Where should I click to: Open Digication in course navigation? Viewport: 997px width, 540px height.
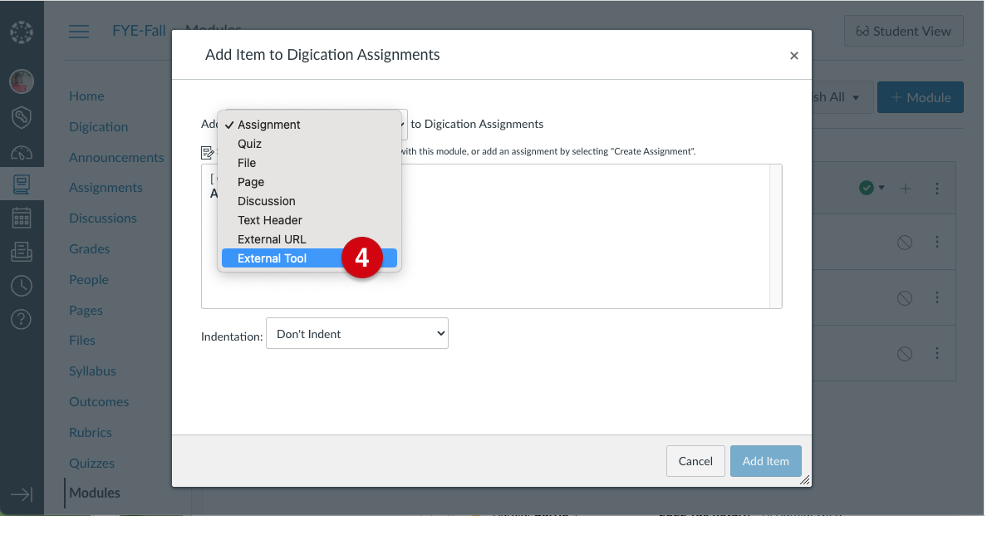coord(98,126)
